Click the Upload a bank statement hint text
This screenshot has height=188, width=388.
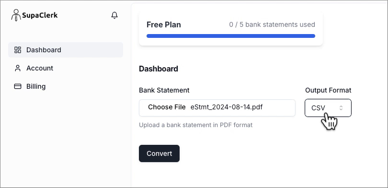pyautogui.click(x=196, y=125)
